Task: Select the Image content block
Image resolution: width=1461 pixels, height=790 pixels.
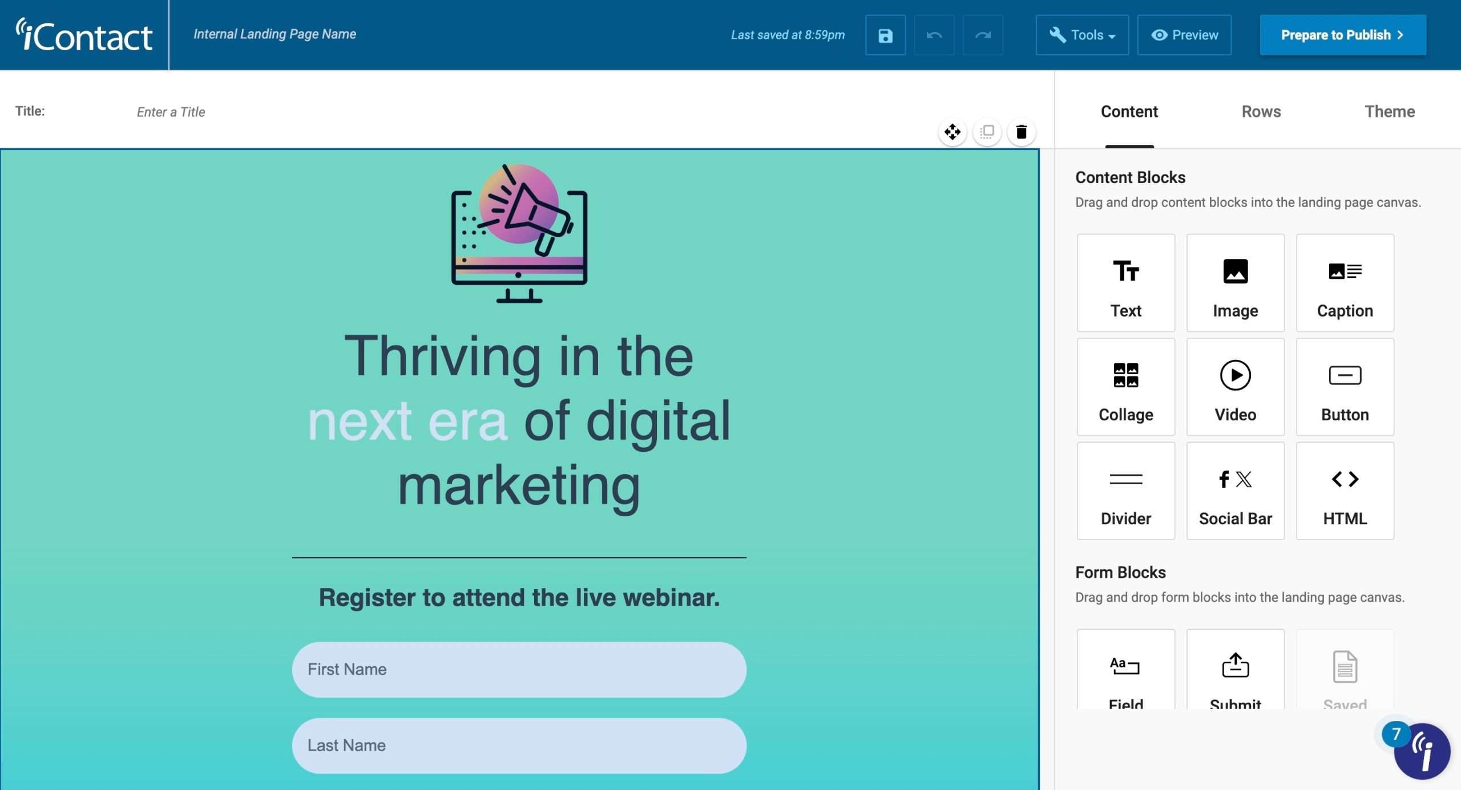Action: tap(1235, 283)
